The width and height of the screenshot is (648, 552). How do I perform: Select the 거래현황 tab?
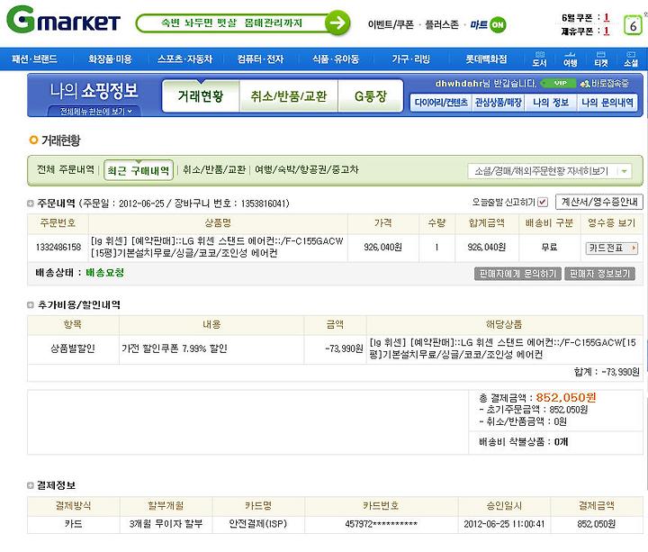201,96
